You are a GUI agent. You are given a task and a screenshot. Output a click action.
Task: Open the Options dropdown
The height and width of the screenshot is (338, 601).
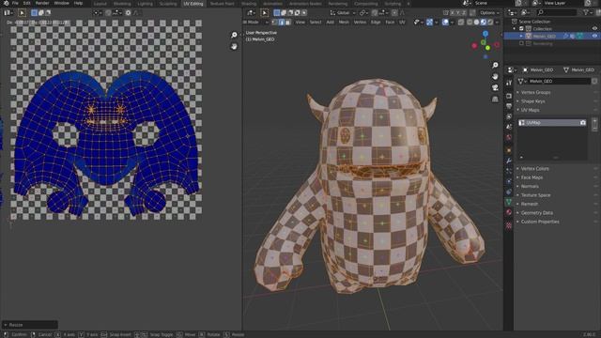pyautogui.click(x=489, y=12)
